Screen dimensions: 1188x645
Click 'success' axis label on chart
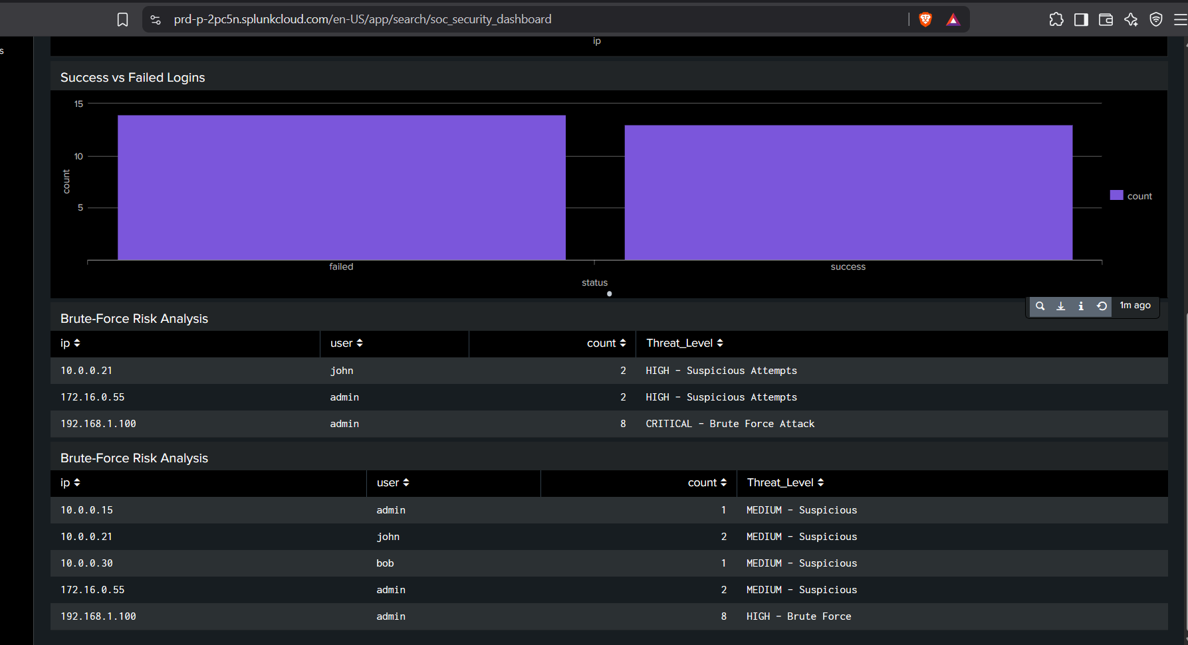click(848, 266)
